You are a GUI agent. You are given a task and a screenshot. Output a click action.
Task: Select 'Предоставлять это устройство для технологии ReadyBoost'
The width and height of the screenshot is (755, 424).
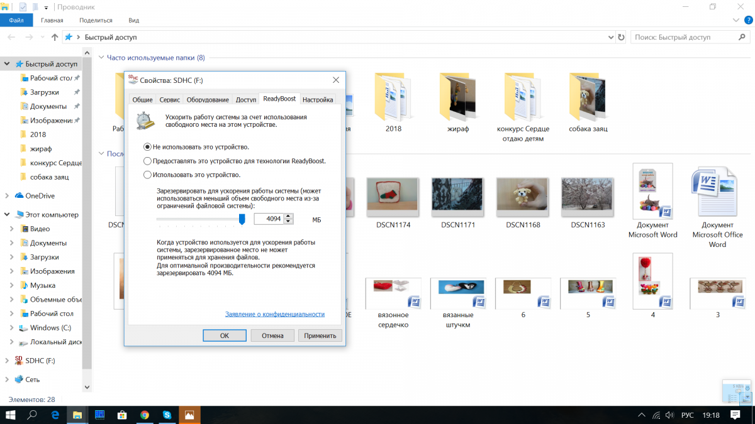click(147, 161)
